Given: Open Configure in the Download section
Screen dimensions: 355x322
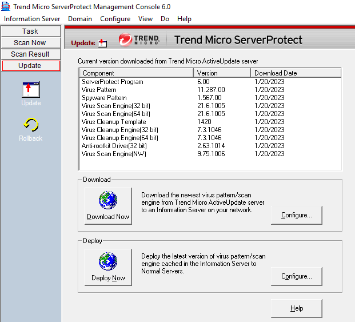Looking at the screenshot, I should pyautogui.click(x=296, y=215).
